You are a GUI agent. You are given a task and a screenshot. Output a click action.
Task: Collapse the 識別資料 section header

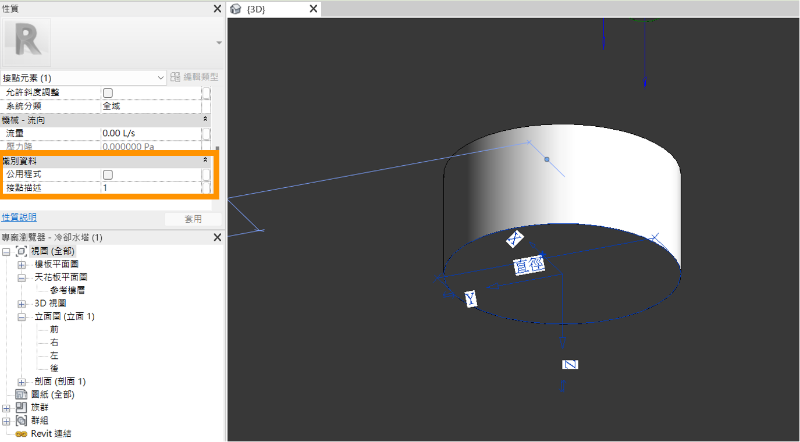point(205,160)
